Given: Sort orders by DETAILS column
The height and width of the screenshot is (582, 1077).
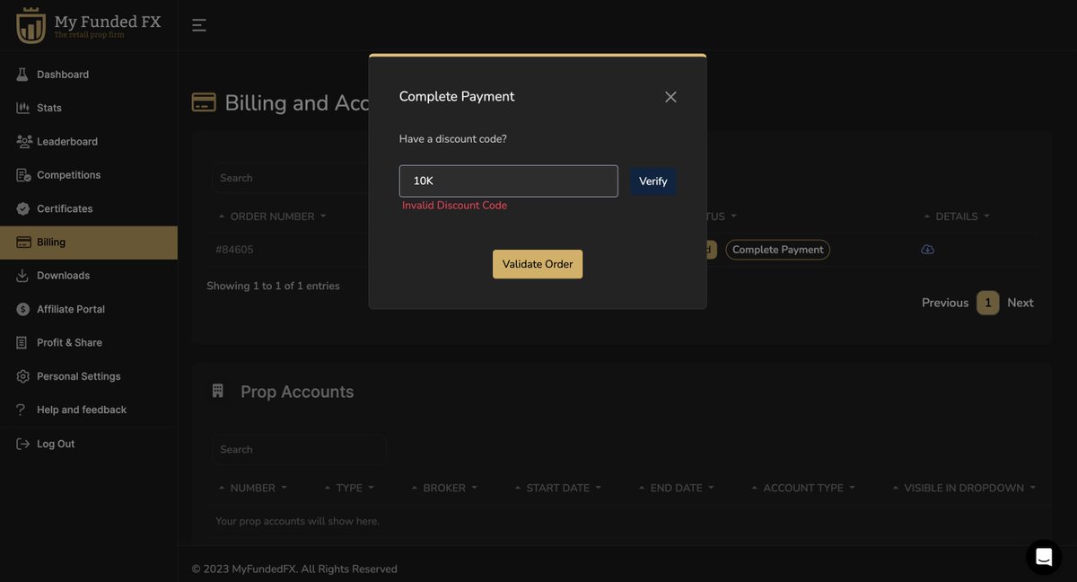Looking at the screenshot, I should (957, 216).
